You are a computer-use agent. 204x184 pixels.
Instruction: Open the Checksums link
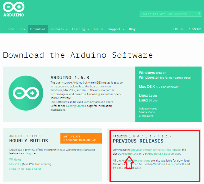(x=146, y=116)
